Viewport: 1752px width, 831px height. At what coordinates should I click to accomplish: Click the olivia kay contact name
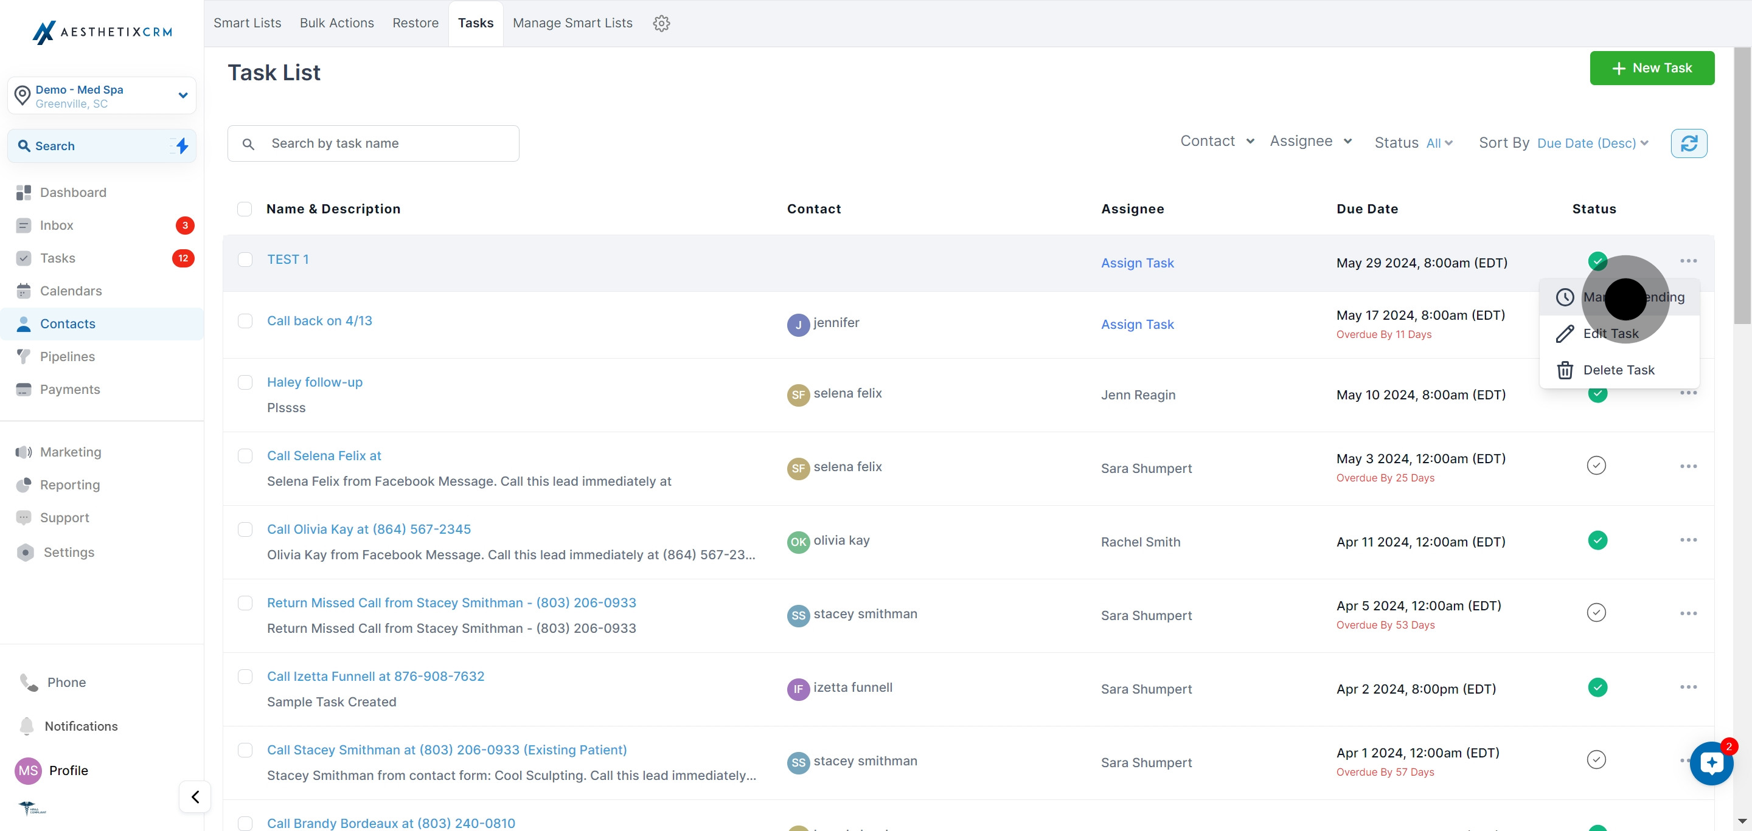tap(841, 540)
